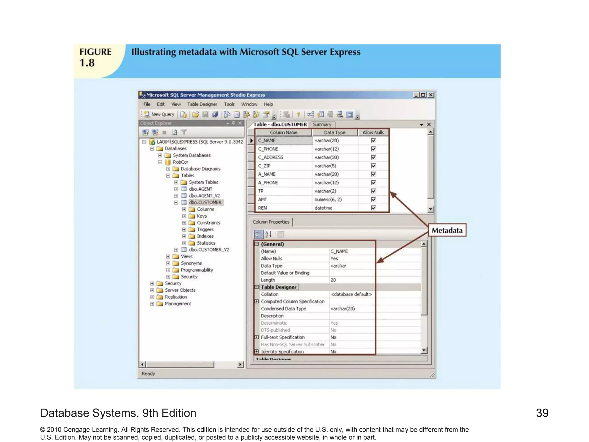Switch to the Summary tab
This screenshot has height=442, width=589.
[x=322, y=125]
